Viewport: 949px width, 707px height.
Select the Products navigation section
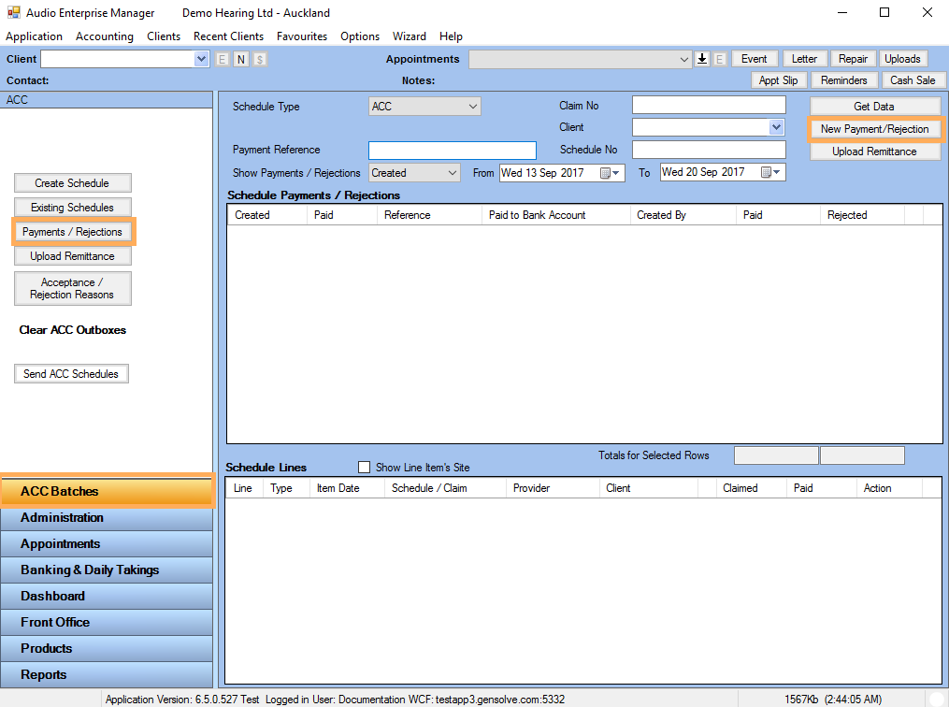pos(108,648)
